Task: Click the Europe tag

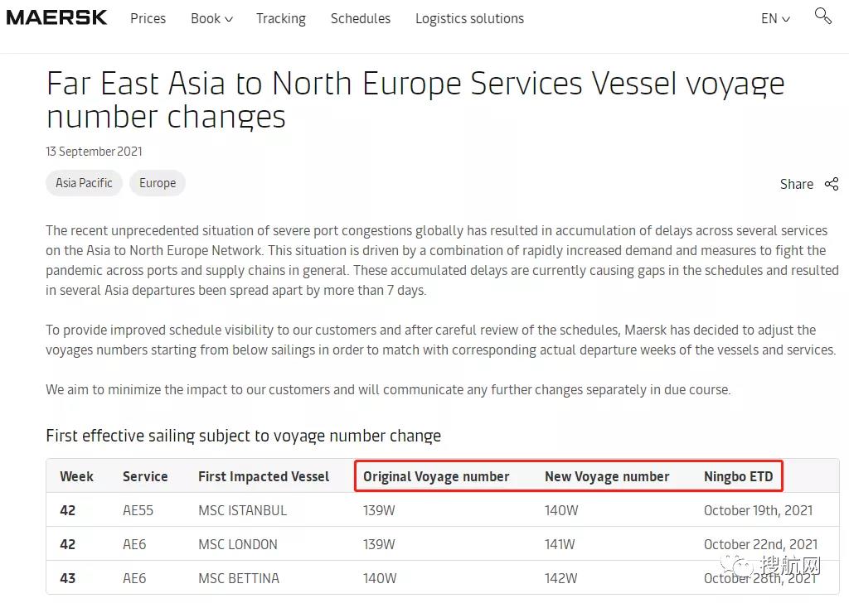Action: click(x=158, y=183)
